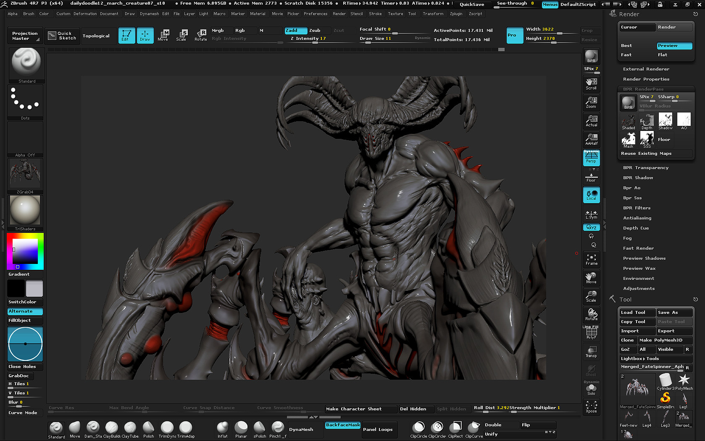
Task: Activate Edit mode button
Action: [126, 35]
